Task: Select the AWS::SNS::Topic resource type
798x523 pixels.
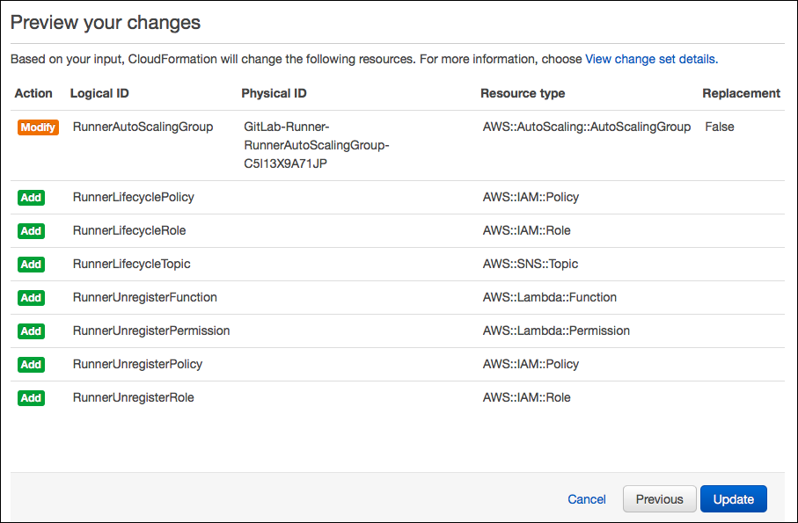Action: [530, 264]
